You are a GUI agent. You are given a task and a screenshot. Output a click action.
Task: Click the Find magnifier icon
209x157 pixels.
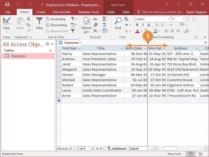[118, 21]
